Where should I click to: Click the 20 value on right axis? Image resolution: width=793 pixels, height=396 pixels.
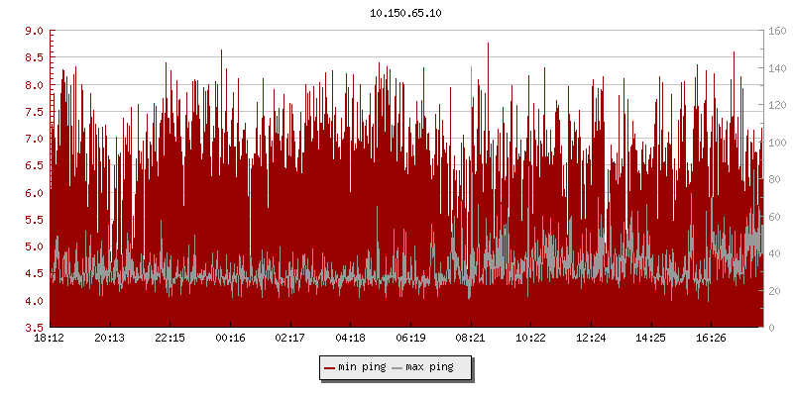(x=773, y=290)
